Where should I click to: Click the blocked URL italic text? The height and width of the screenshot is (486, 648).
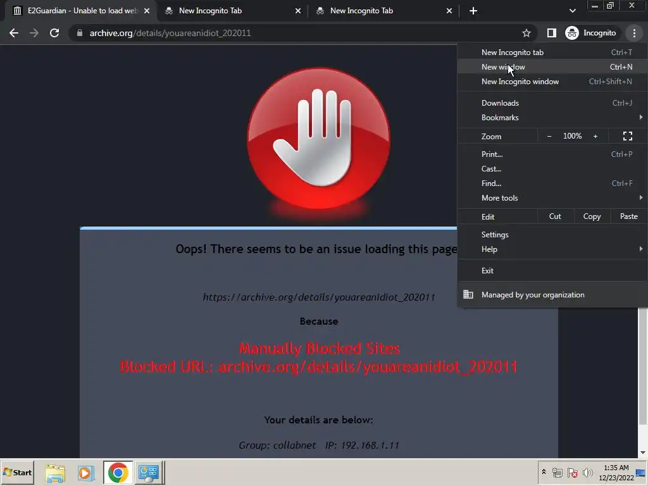pyautogui.click(x=319, y=297)
